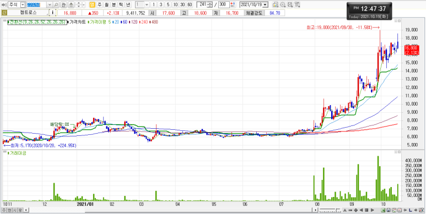Click the up-down stock navigation stepper
Image resolution: width=426 pixels, height=214 pixels.
click(x=78, y=4)
